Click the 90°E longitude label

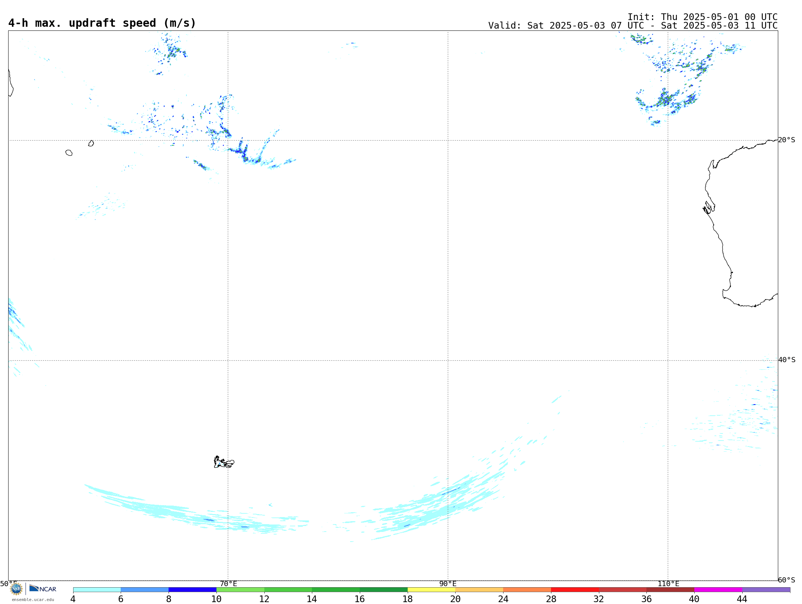click(x=448, y=584)
